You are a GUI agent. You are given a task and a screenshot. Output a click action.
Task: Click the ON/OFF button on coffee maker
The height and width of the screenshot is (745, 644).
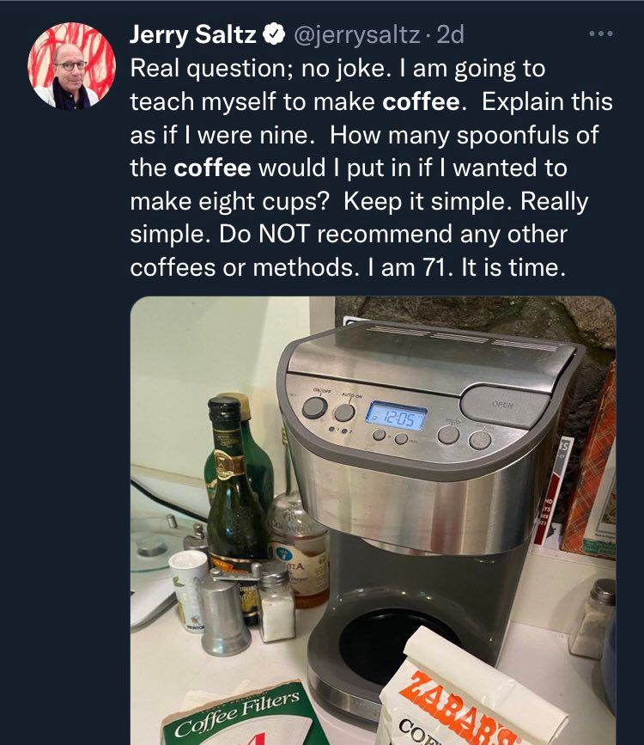[314, 407]
